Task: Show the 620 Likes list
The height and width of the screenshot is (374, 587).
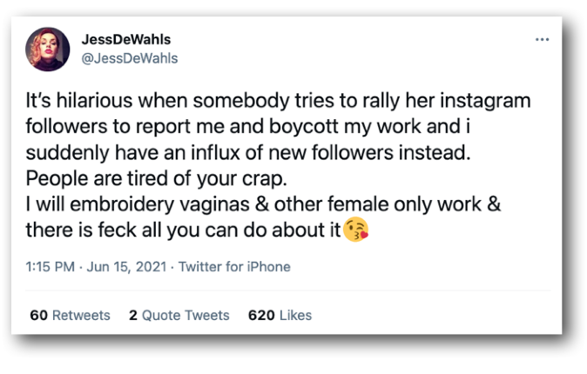Action: click(280, 315)
